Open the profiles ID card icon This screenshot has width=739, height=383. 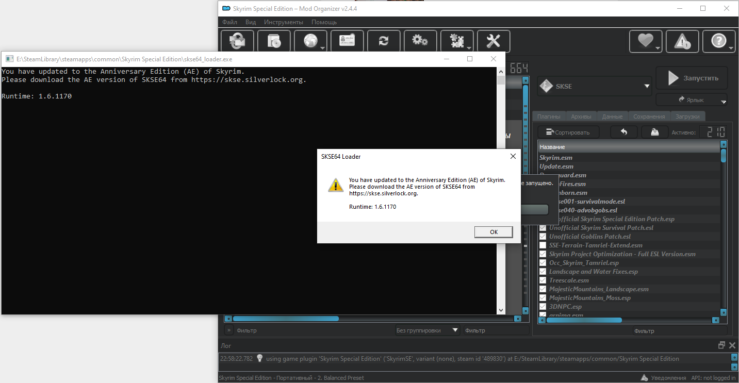tap(347, 41)
